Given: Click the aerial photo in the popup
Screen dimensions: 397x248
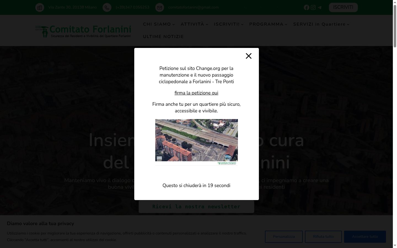Looking at the screenshot, I should (x=197, y=142).
